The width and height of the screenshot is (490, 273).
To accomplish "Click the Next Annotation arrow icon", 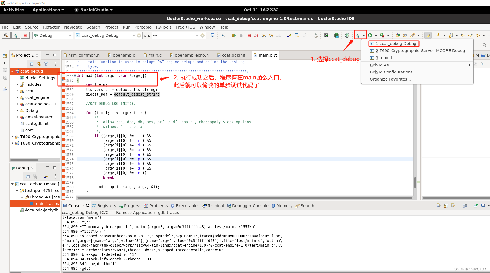I will (x=438, y=35).
